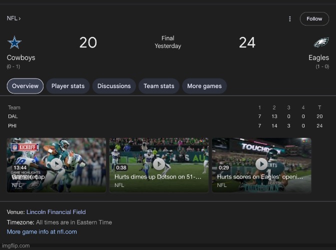The height and width of the screenshot is (250, 336).
Task: Click the 13:44 duration badge
Action: [x=20, y=167]
